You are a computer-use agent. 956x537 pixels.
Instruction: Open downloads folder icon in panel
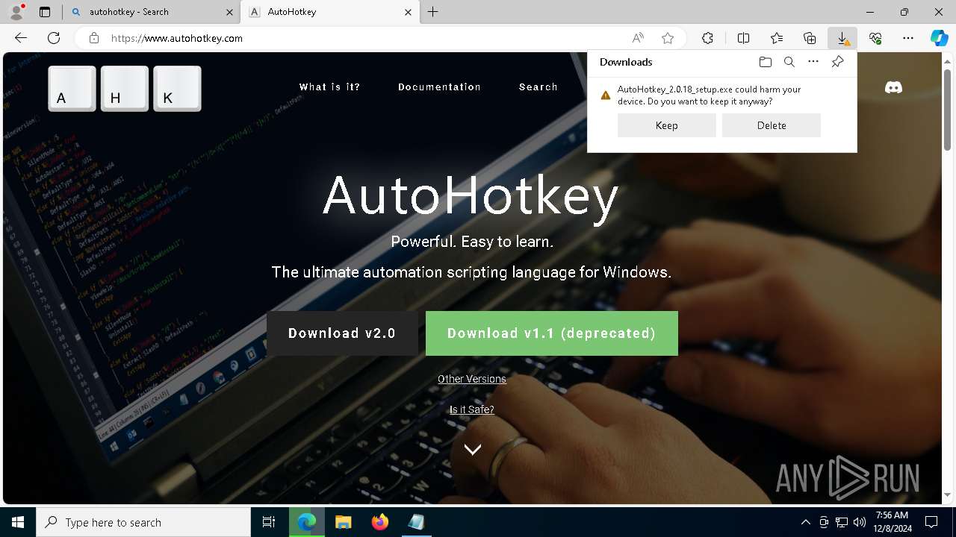pyautogui.click(x=766, y=62)
